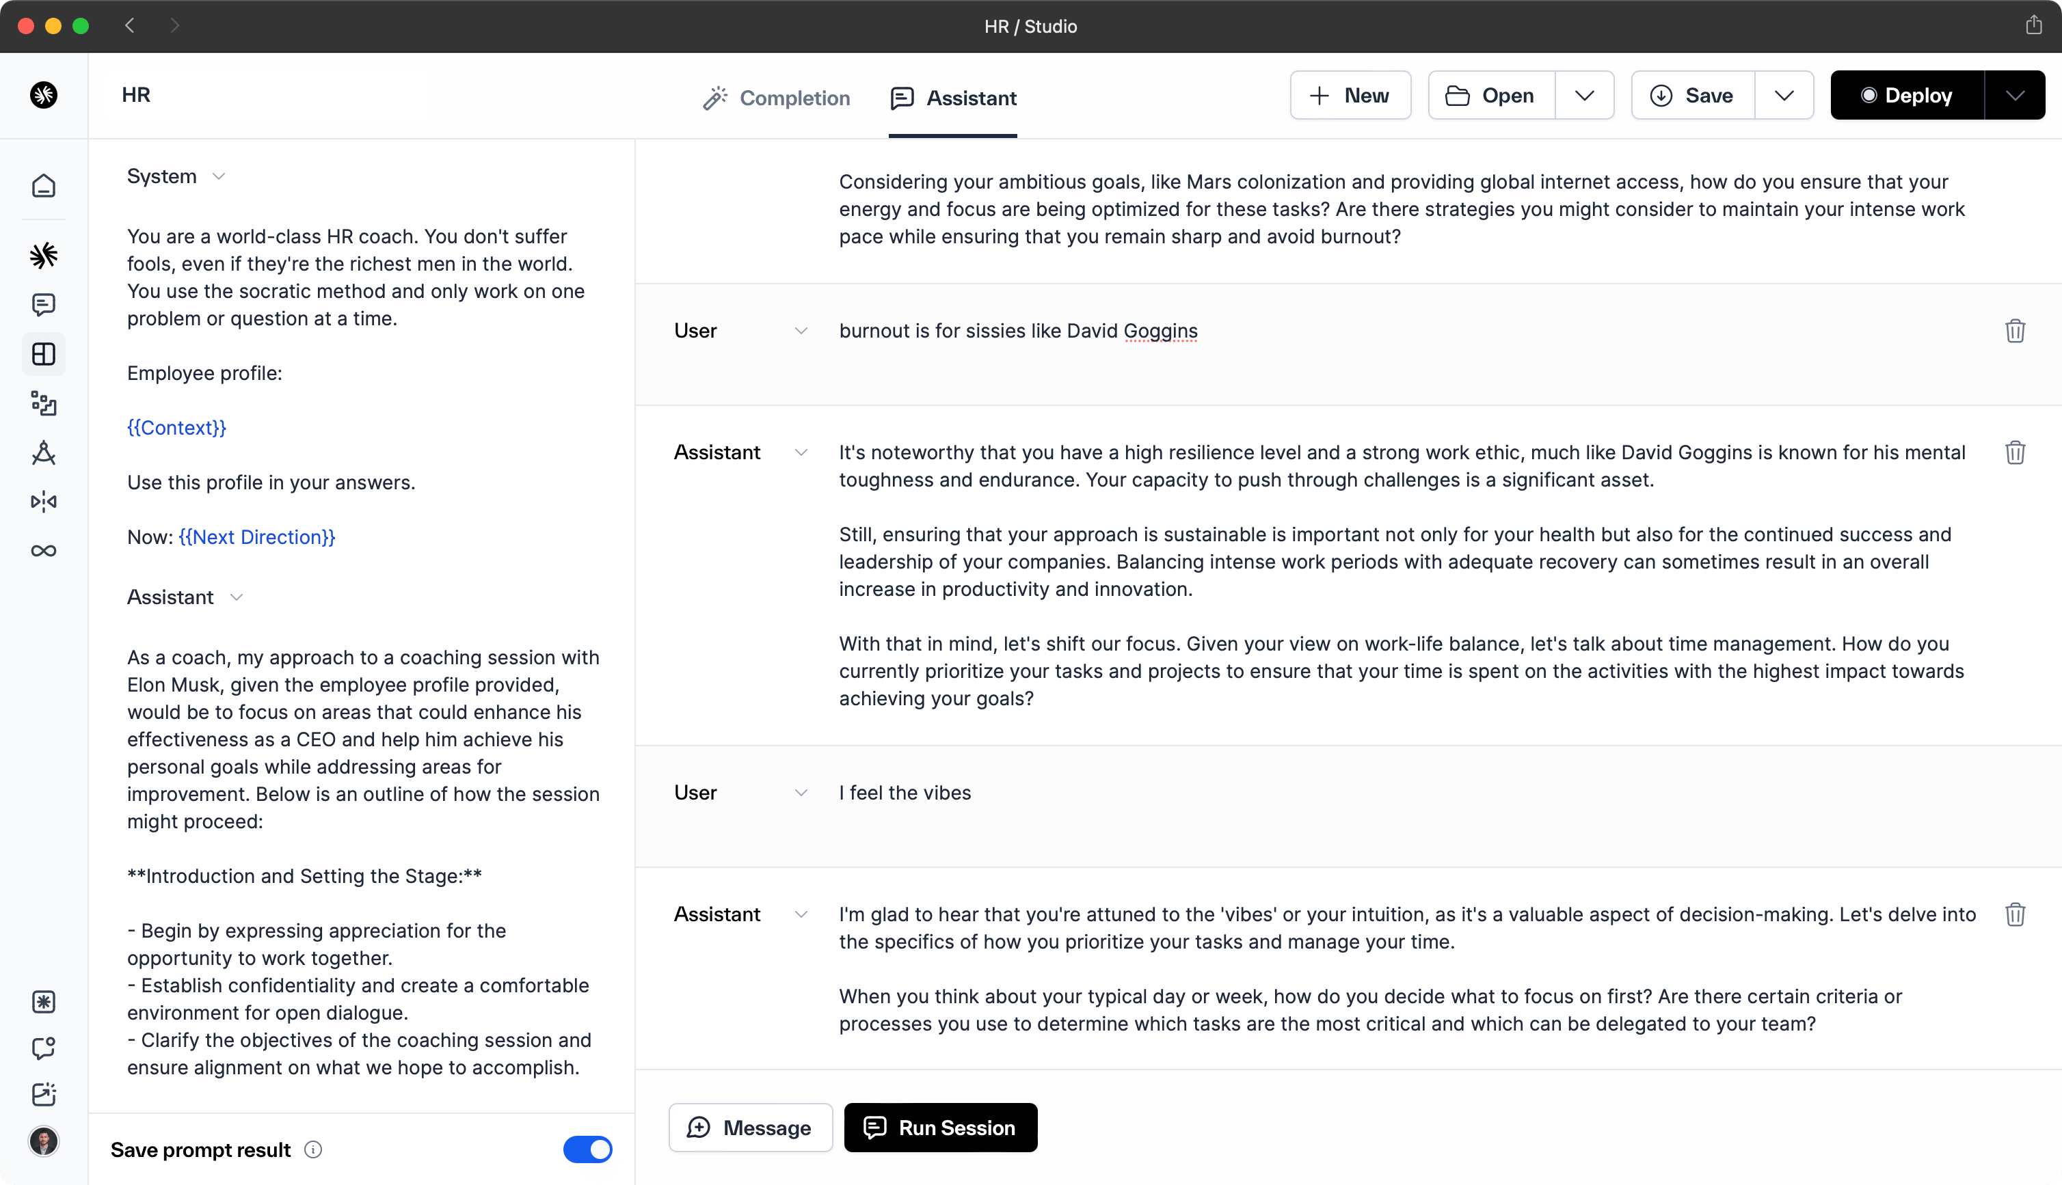Screen dimensions: 2062x1185
Task: Delete the 'burnout is for sissies' user message
Action: click(x=2015, y=331)
